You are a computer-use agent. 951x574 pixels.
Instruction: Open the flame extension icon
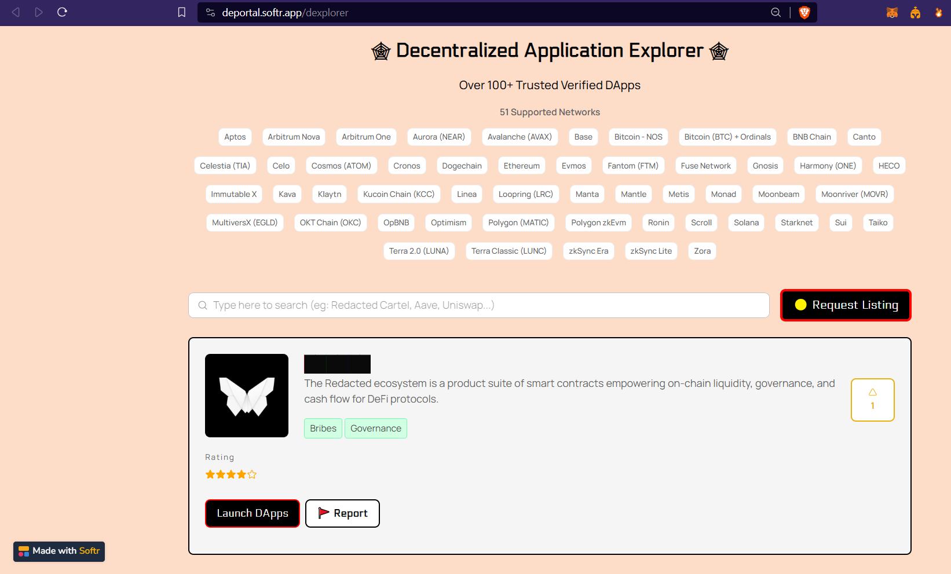[x=938, y=12]
